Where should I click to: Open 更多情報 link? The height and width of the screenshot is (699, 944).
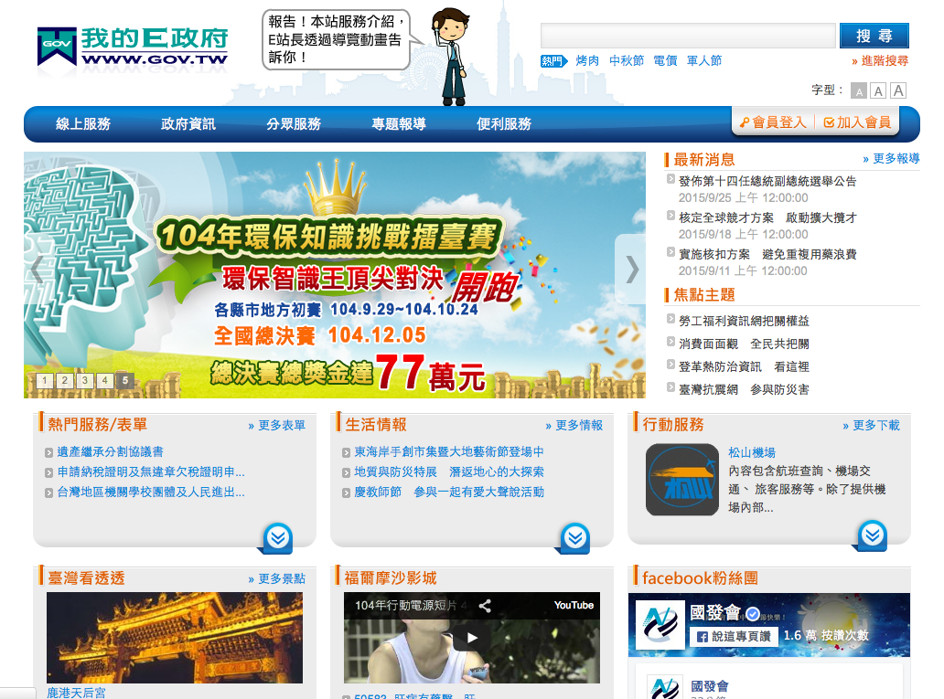coord(574,425)
